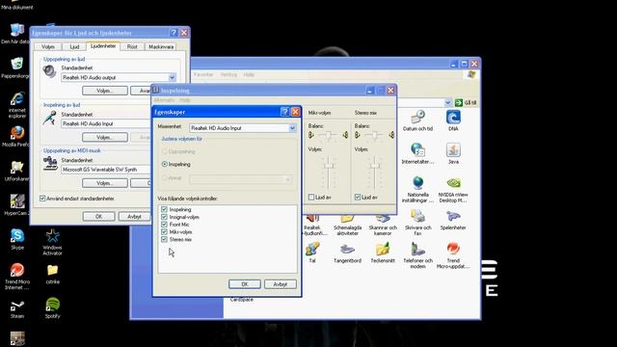Switch to the Maskinvara tab

161,47
